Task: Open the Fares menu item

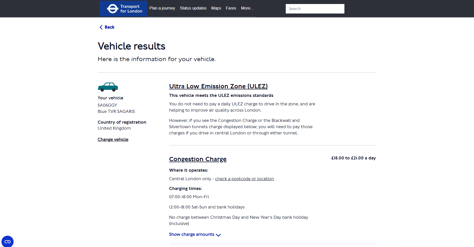Action: coord(231,8)
